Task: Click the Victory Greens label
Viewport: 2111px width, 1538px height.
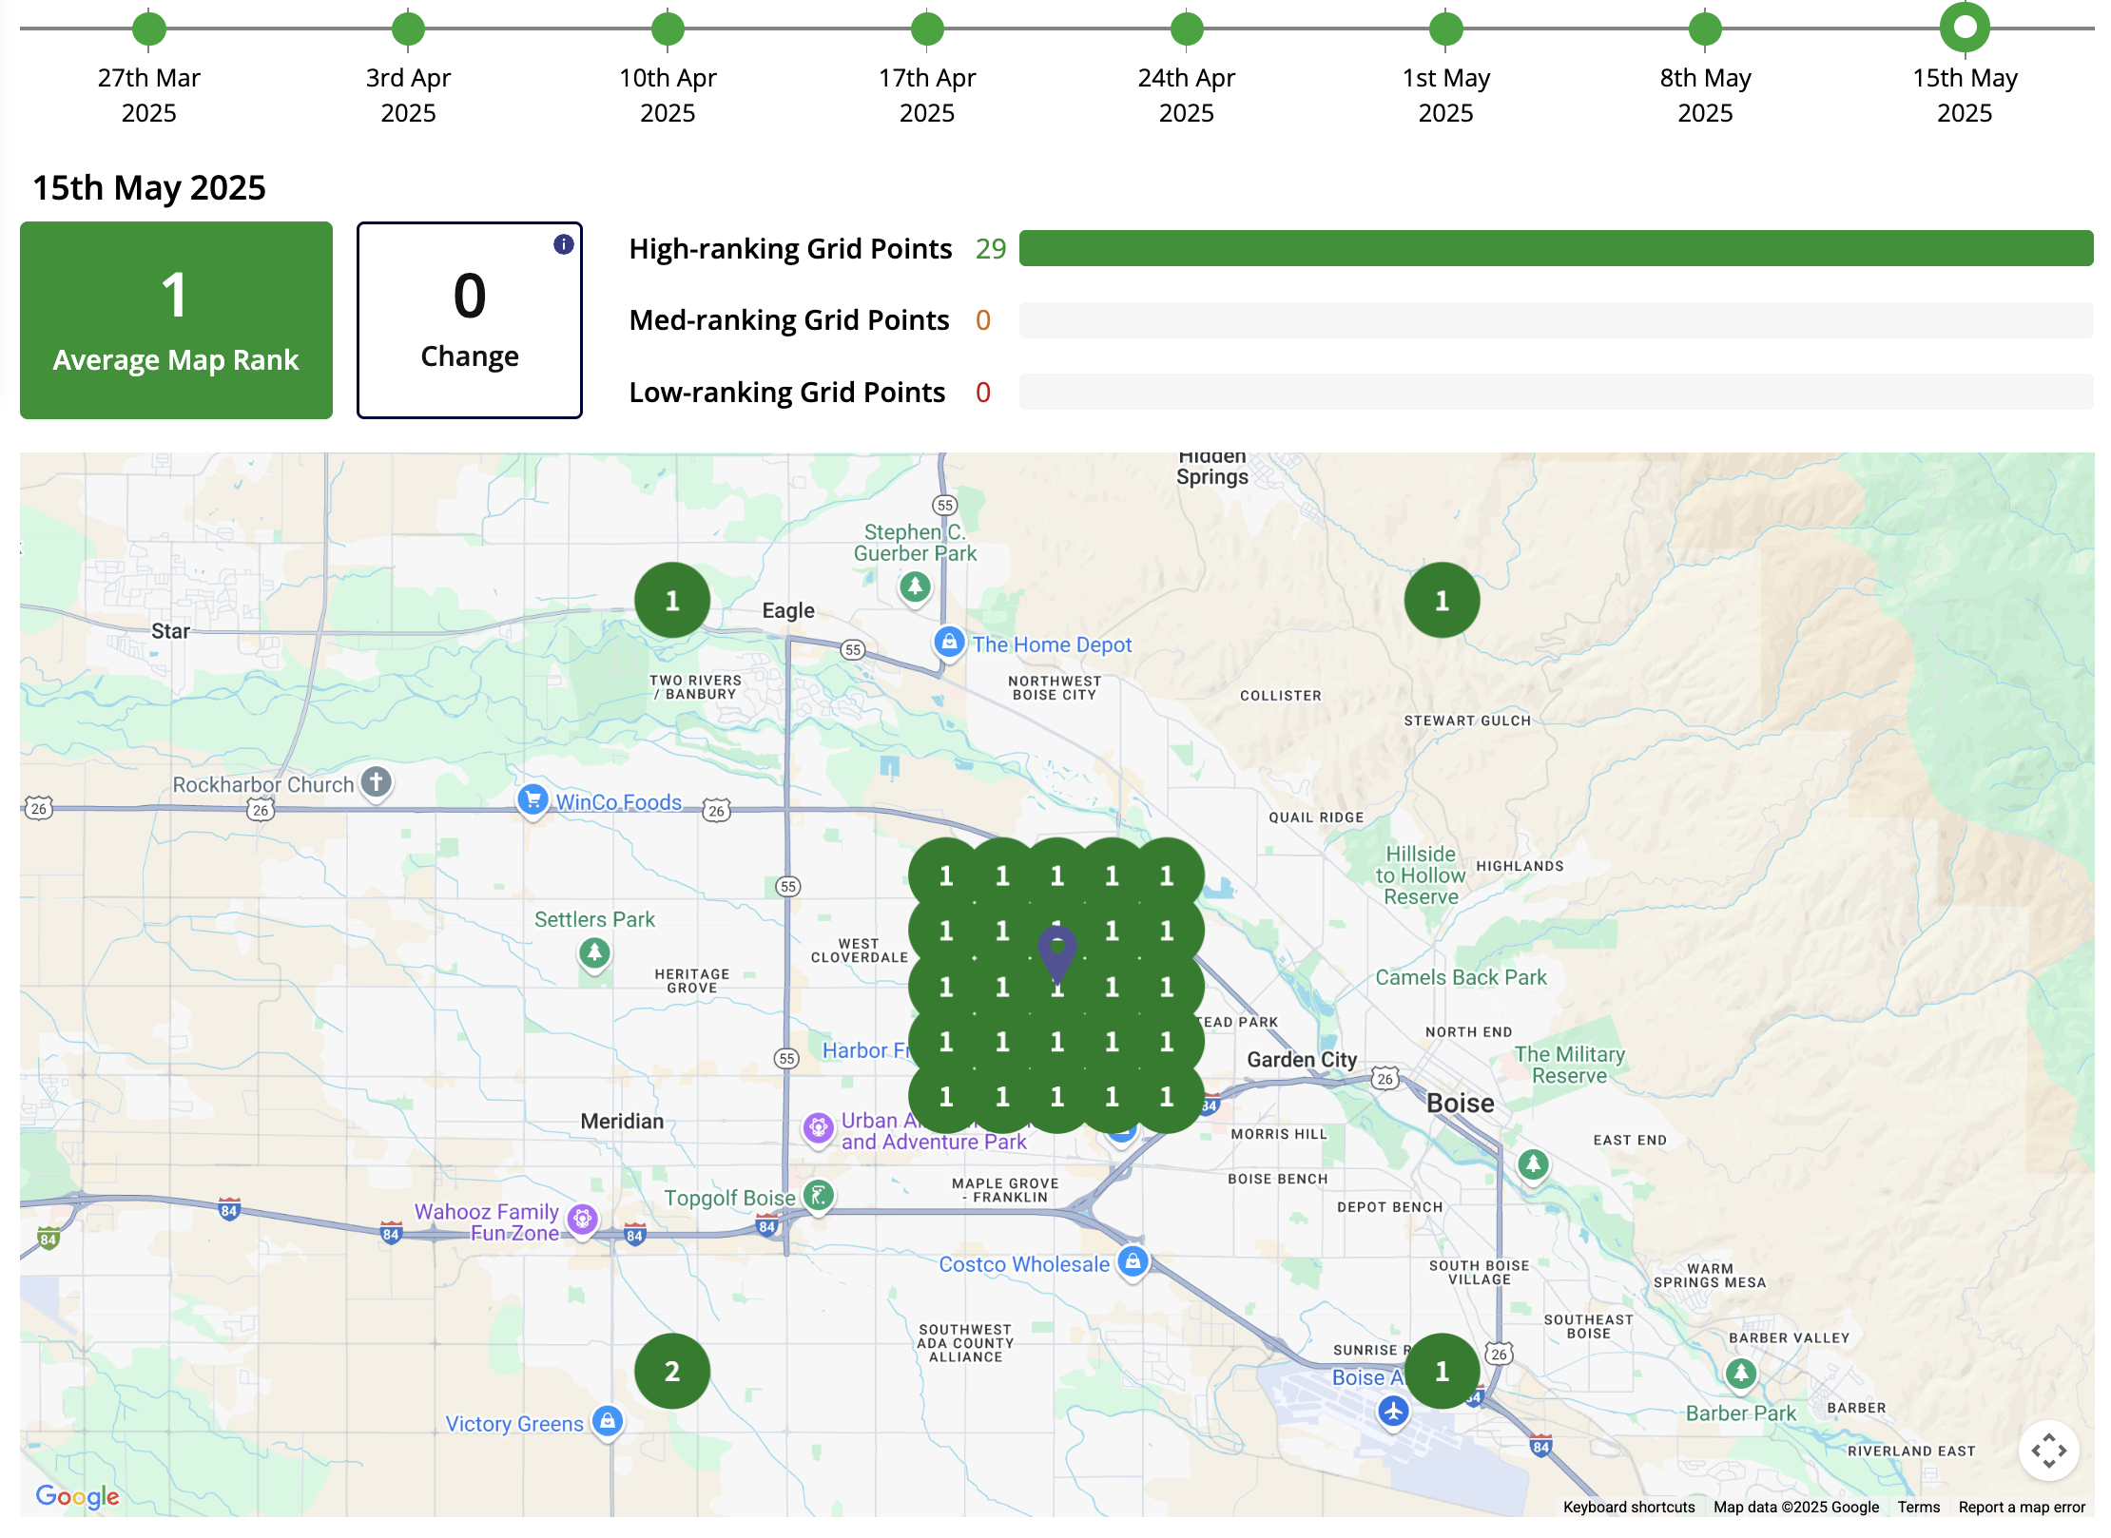Action: tap(514, 1424)
